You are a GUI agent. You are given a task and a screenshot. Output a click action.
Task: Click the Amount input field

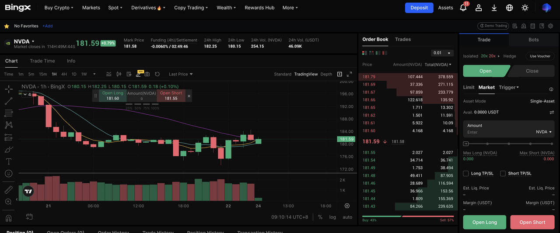click(499, 132)
